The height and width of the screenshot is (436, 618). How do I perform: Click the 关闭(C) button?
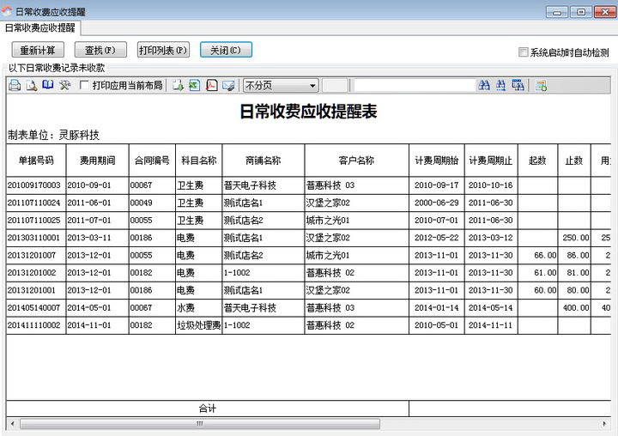[226, 50]
